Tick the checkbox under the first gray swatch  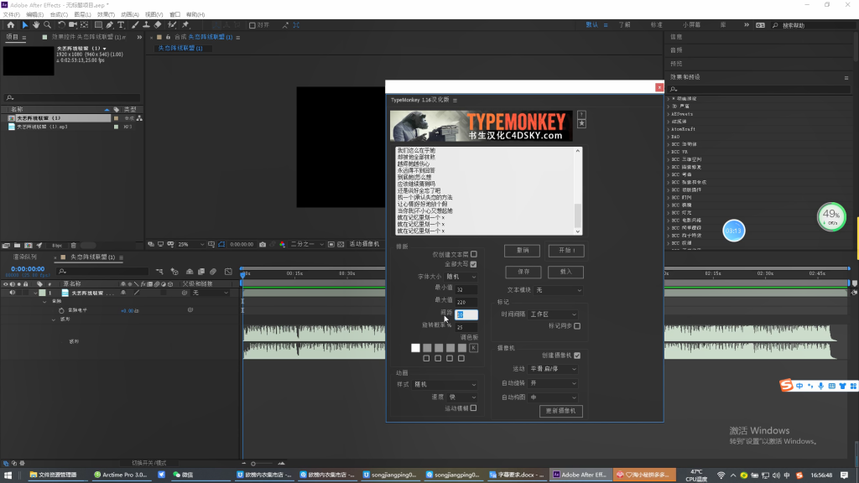coord(427,358)
